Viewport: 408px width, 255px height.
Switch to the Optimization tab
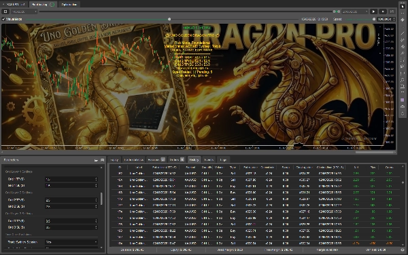tap(69, 5)
